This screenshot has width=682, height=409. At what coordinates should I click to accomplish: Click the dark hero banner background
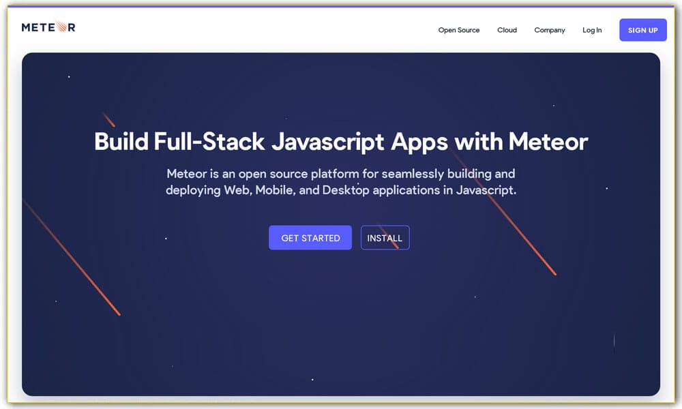[341, 341]
